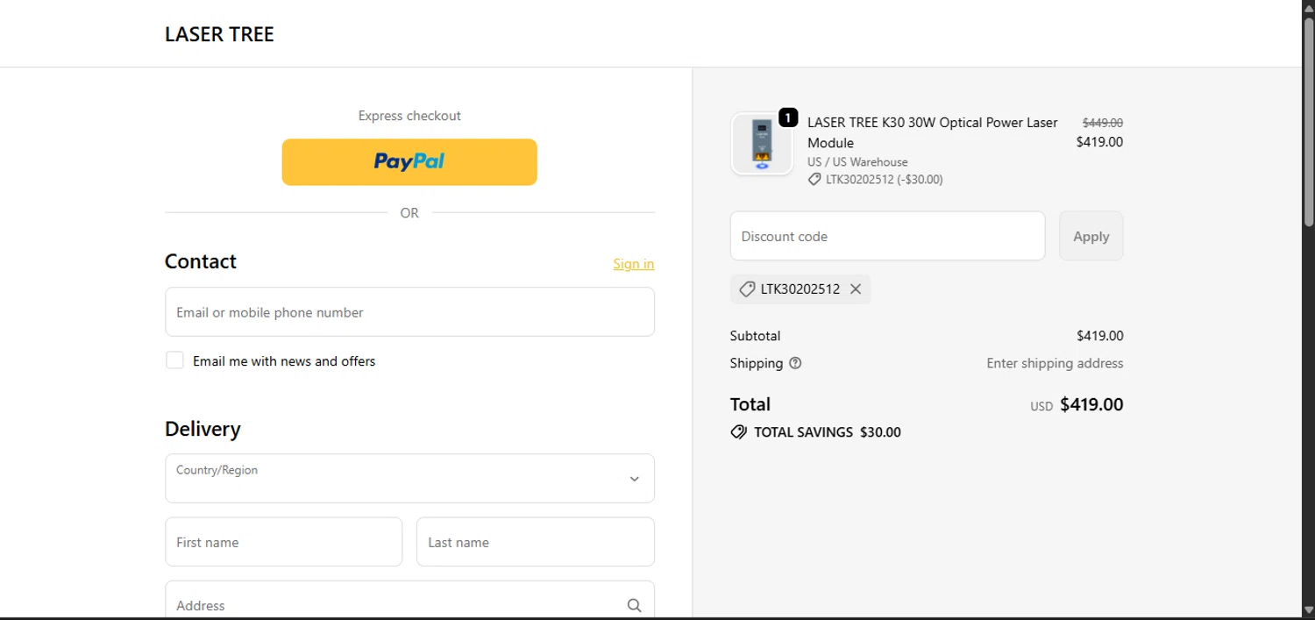Focus the Address field
This screenshot has height=620, width=1315.
tap(409, 601)
